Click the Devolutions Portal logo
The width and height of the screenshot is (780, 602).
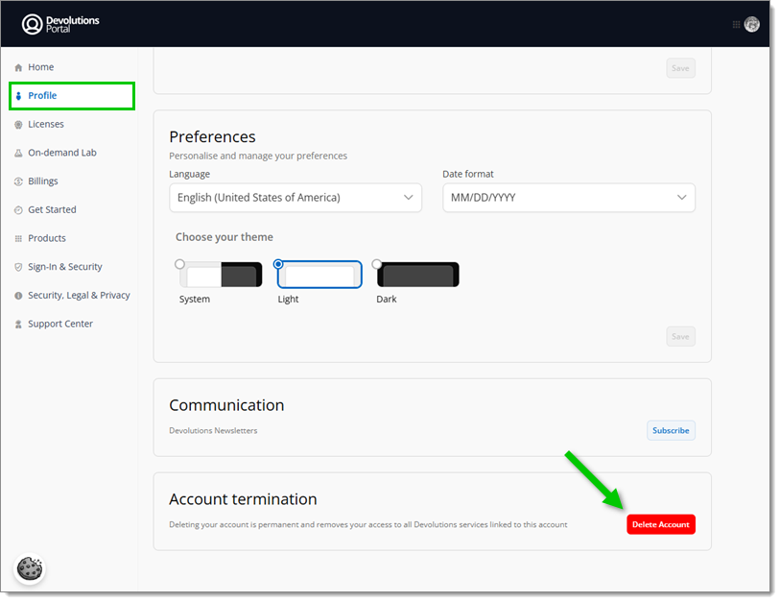(x=60, y=24)
